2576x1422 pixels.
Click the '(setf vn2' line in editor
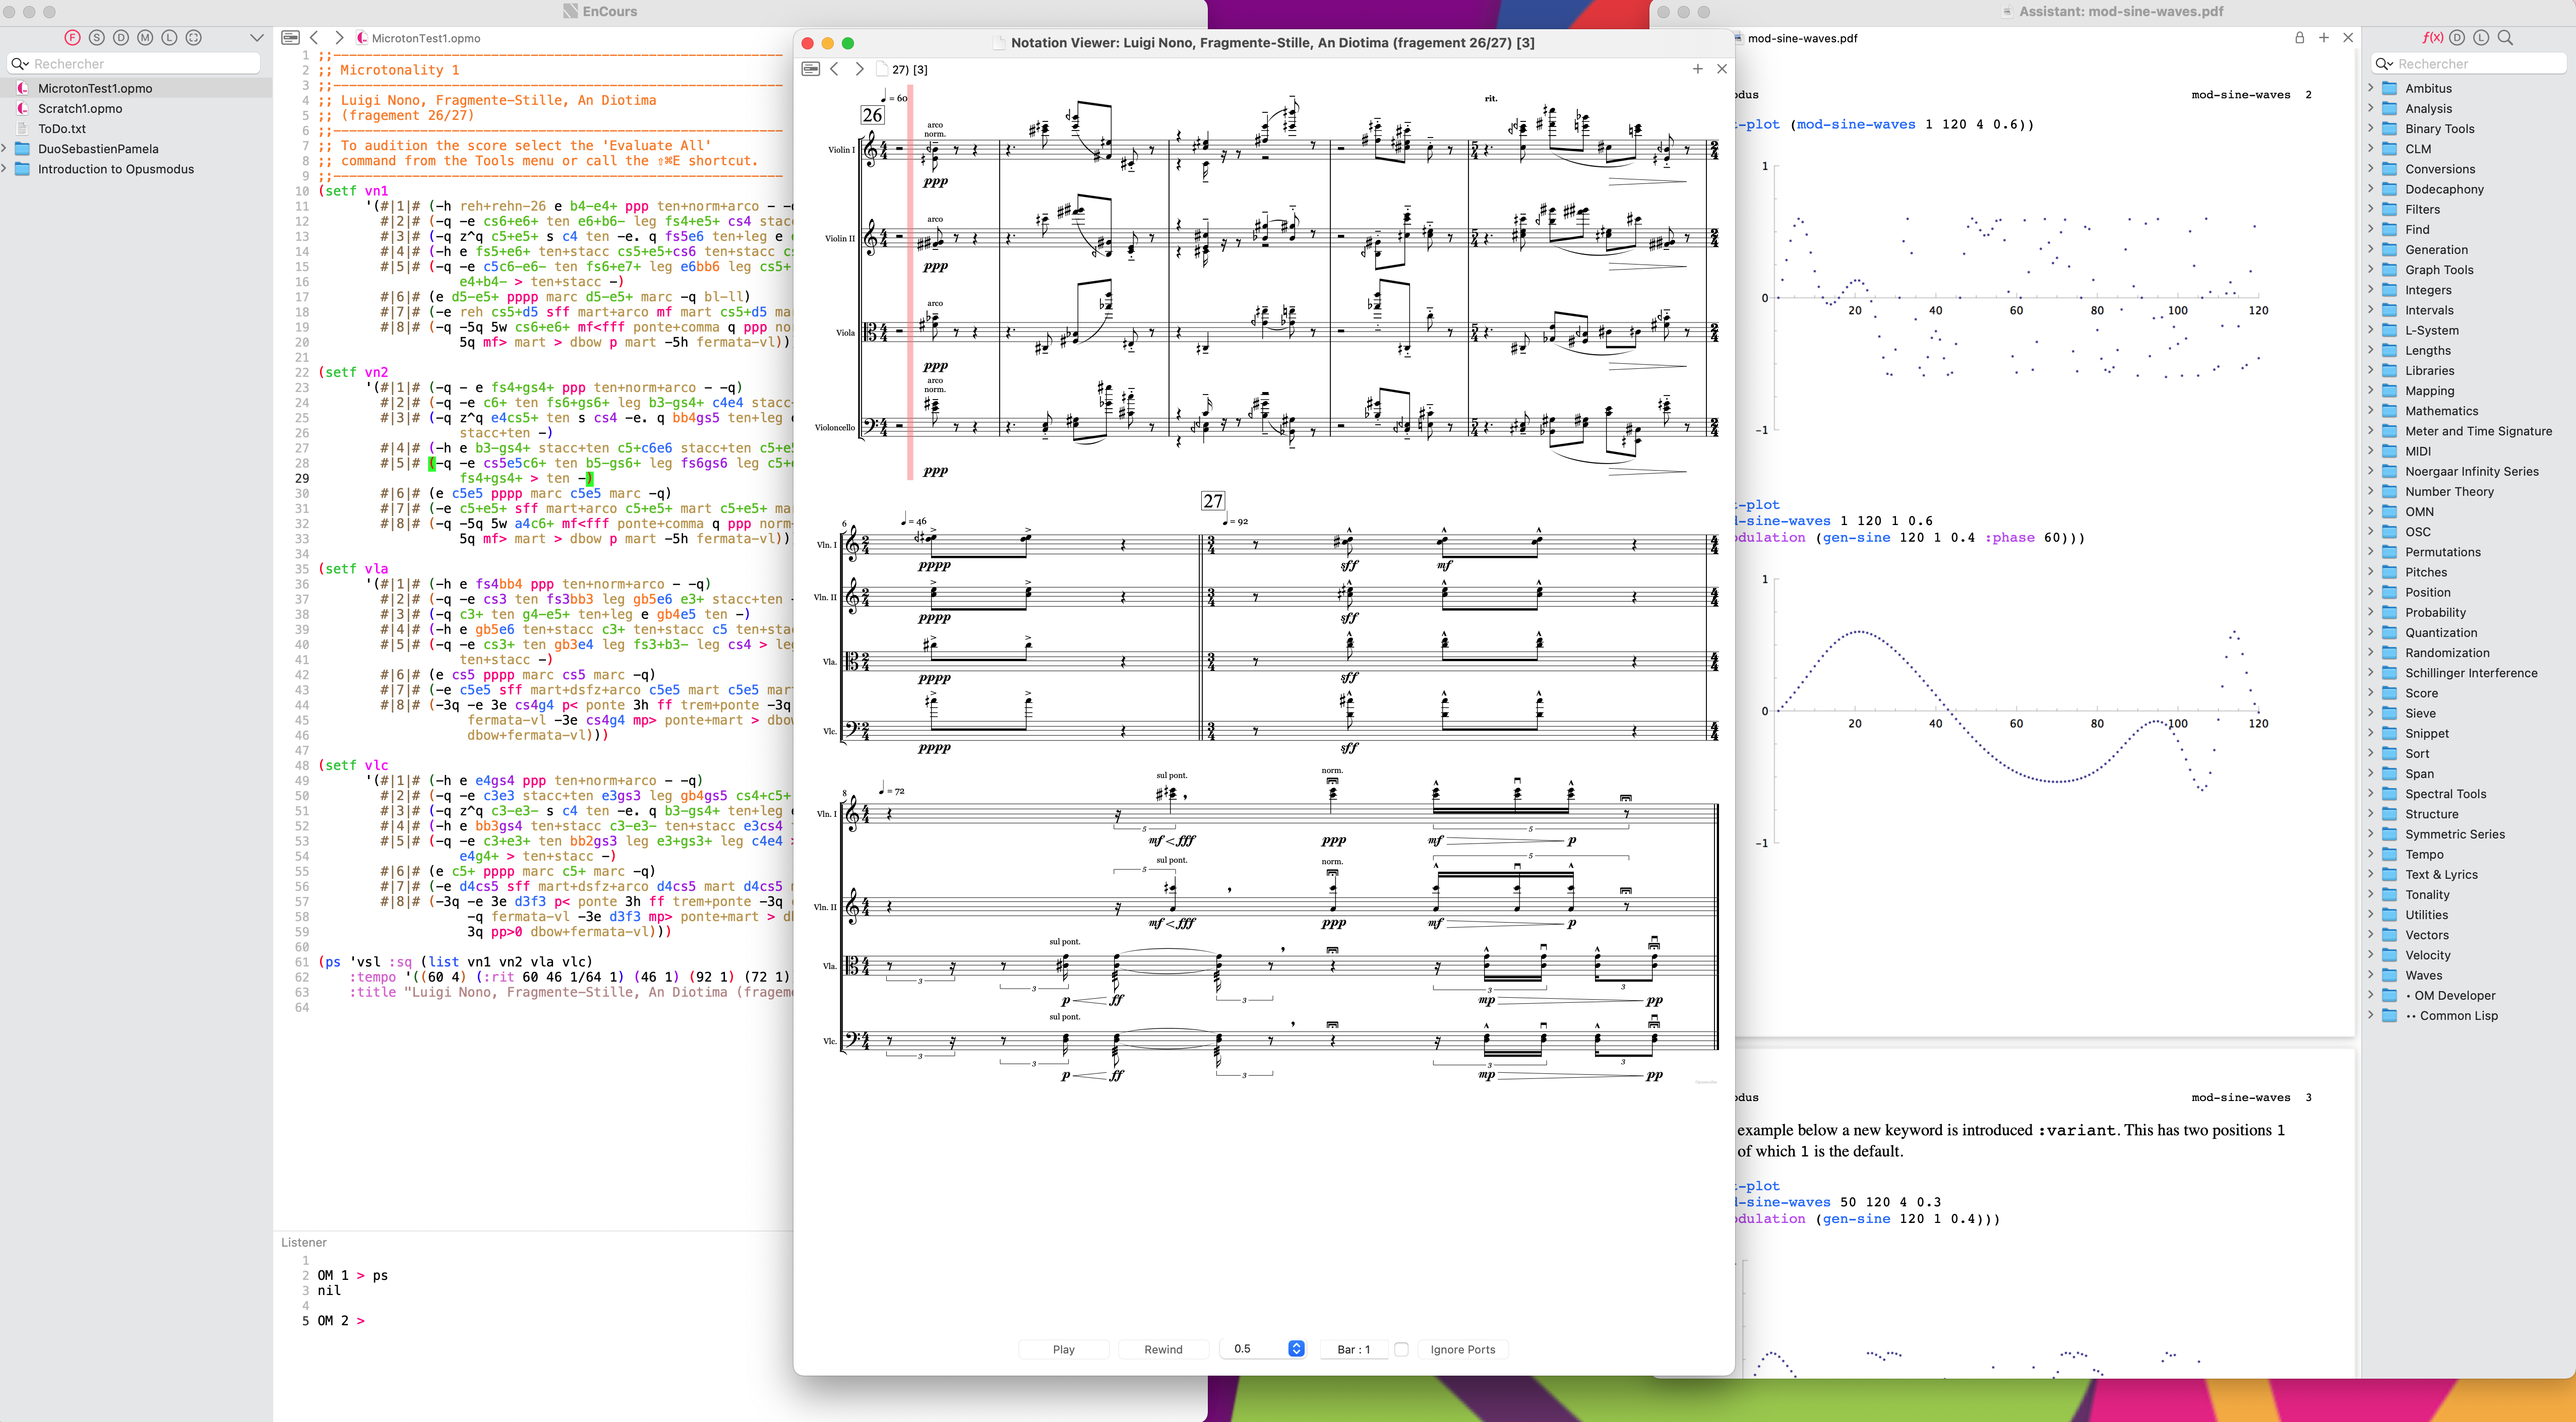click(353, 372)
